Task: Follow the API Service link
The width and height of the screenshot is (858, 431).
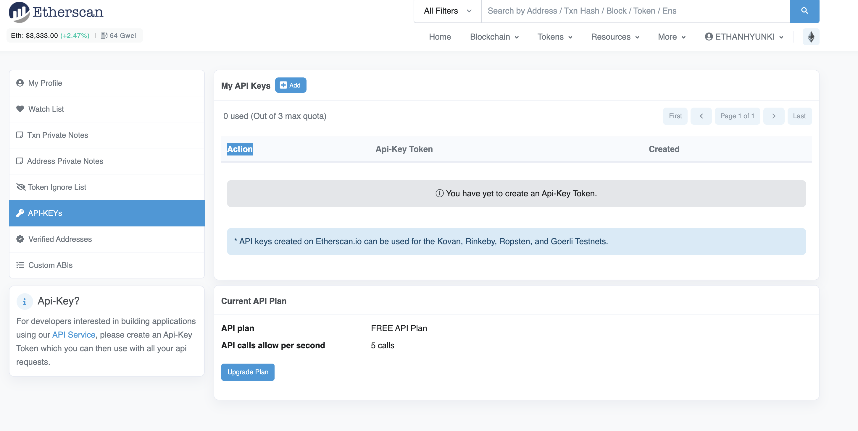Action: (x=74, y=335)
